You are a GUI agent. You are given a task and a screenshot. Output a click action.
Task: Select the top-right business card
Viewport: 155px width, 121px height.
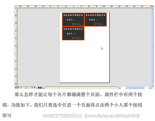tap(96, 19)
